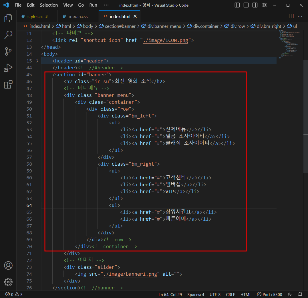Close the index.html tab
Screen dimensions: 308x298
pyautogui.click(x=135, y=16)
